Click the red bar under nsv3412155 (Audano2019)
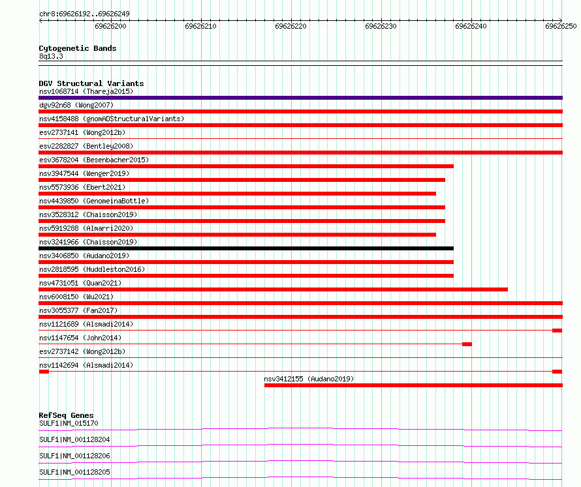The width and height of the screenshot is (581, 487). point(413,385)
